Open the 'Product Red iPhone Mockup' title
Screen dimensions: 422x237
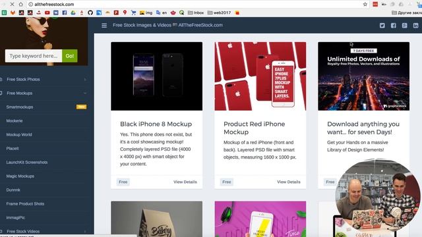[x=255, y=128]
